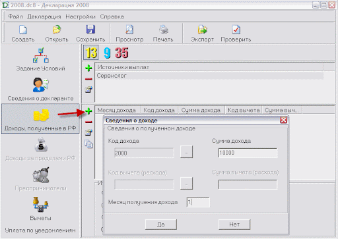Copy income entry with the duplicate icon
338x239 pixels.
tap(88, 144)
